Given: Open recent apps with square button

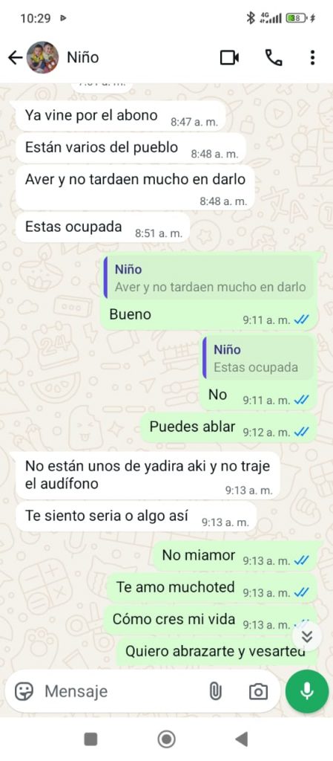Looking at the screenshot, I should coord(90,739).
